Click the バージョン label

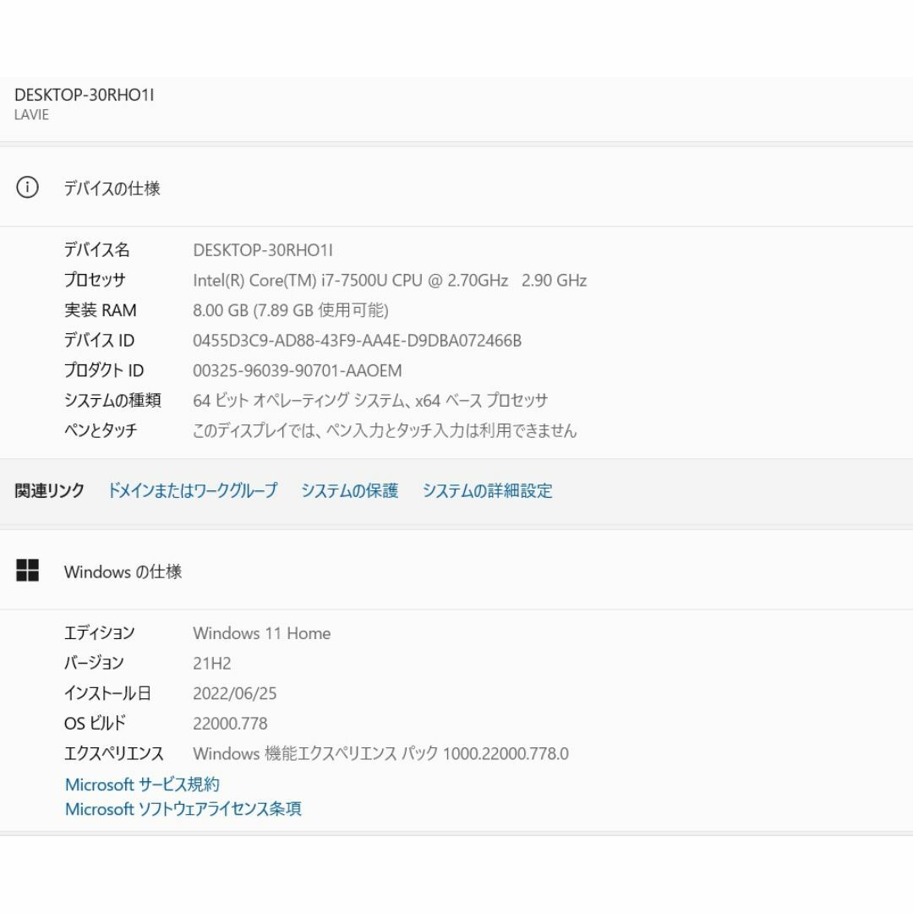click(94, 664)
